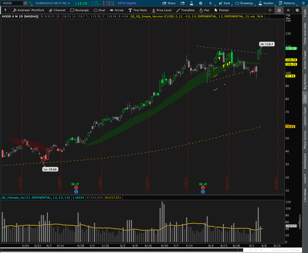Click the horizontal pan arrows icon at bottom
The width and height of the screenshot is (308, 253).
pos(256,250)
